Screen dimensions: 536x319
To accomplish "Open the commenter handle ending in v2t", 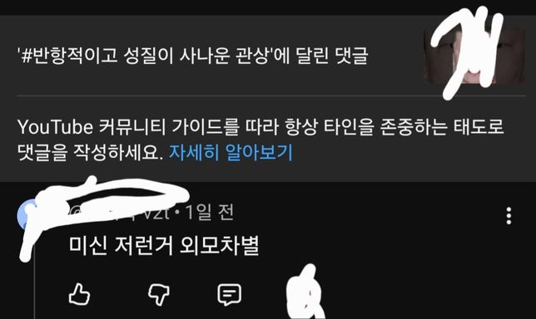I will click(x=118, y=213).
